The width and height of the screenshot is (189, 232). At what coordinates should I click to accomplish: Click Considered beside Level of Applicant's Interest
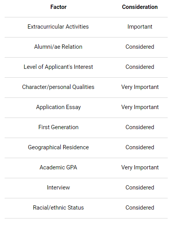pyautogui.click(x=140, y=67)
